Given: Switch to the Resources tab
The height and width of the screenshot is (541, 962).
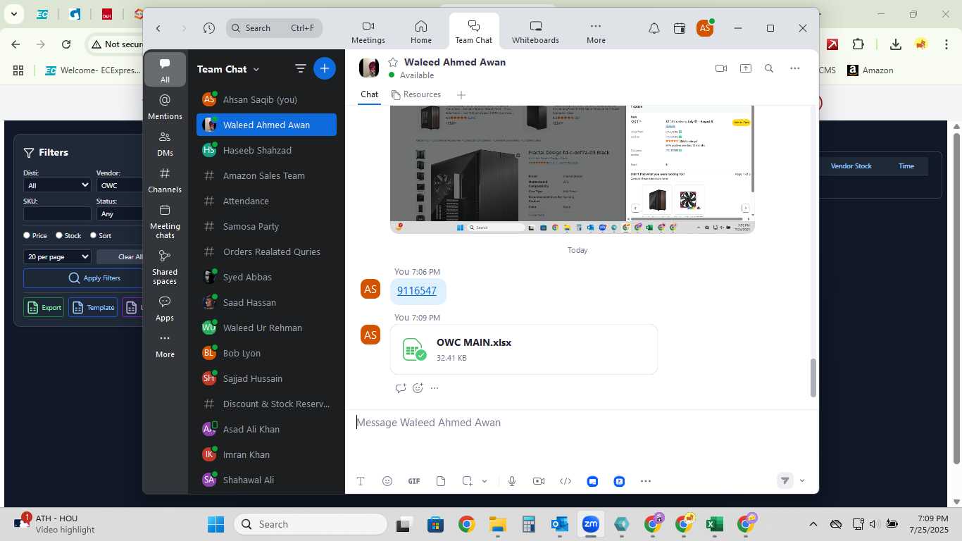Looking at the screenshot, I should click(416, 94).
